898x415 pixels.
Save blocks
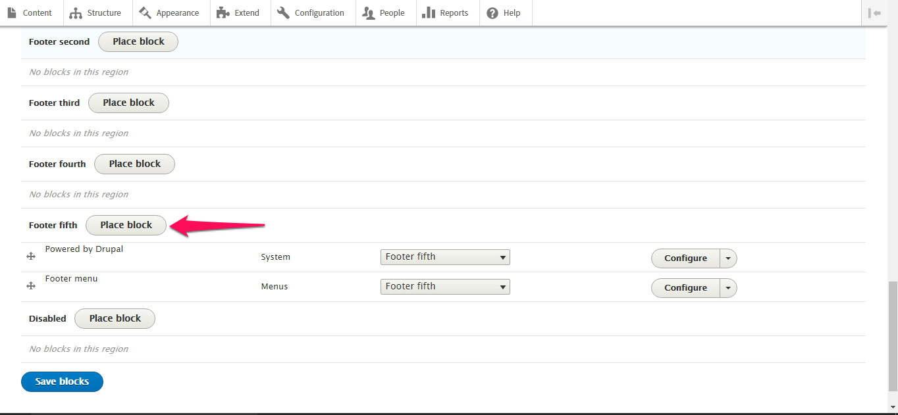click(x=62, y=381)
